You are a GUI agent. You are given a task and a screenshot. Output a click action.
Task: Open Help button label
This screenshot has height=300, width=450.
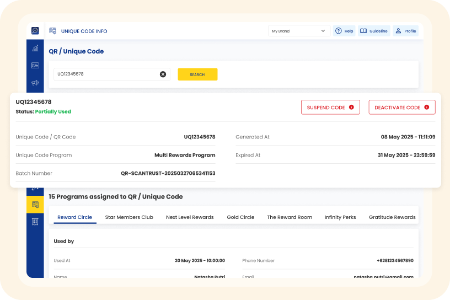coord(349,31)
